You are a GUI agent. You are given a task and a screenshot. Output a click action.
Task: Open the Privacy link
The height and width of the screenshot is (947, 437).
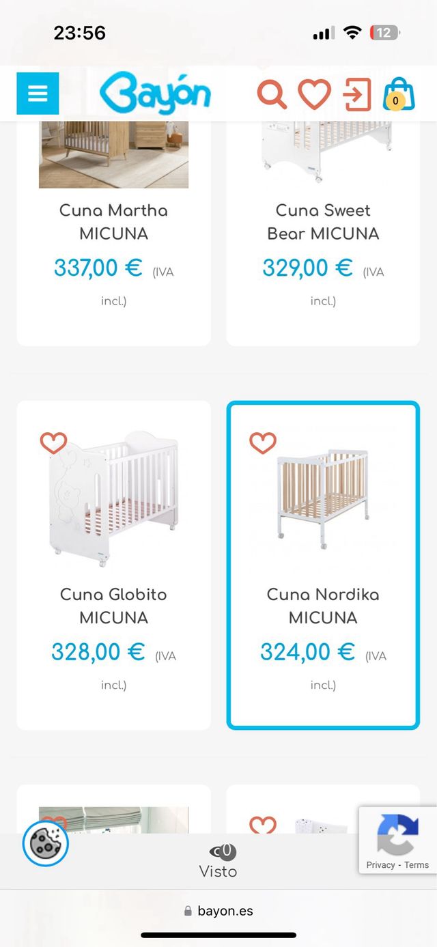380,864
